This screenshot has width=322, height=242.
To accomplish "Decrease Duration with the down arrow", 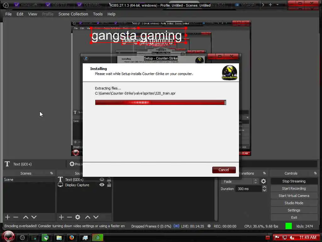I will tap(264, 190).
